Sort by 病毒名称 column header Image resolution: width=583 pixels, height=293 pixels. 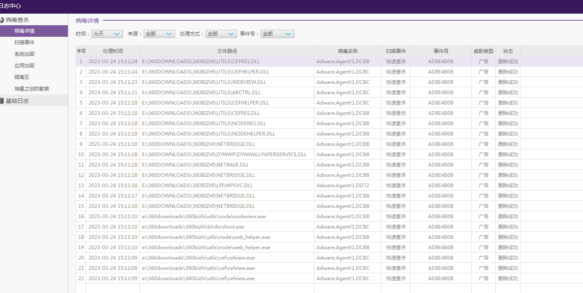348,51
